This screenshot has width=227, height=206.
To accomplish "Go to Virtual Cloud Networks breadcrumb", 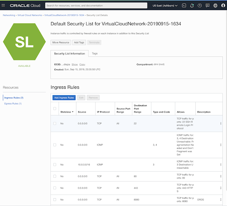I will (x=30, y=15).
